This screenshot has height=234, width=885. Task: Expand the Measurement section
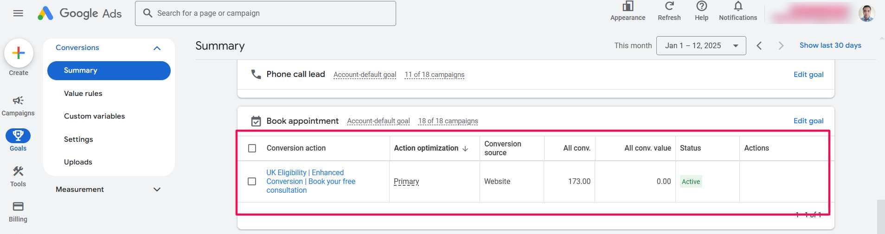(157, 190)
